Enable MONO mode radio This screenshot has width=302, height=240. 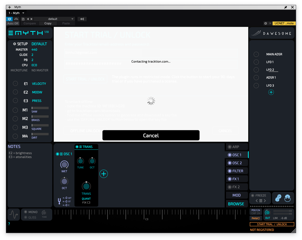coord(25,212)
